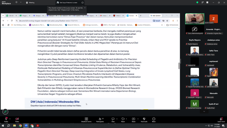
Task: Open the Scimago Journal bookmark
Action: point(91,25)
